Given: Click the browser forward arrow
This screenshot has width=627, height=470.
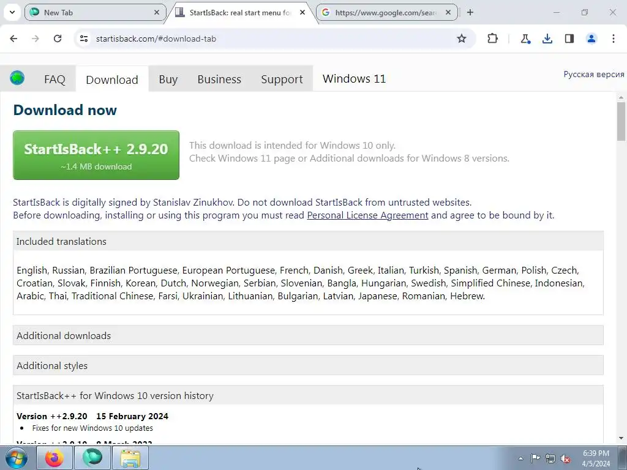Looking at the screenshot, I should tap(36, 39).
